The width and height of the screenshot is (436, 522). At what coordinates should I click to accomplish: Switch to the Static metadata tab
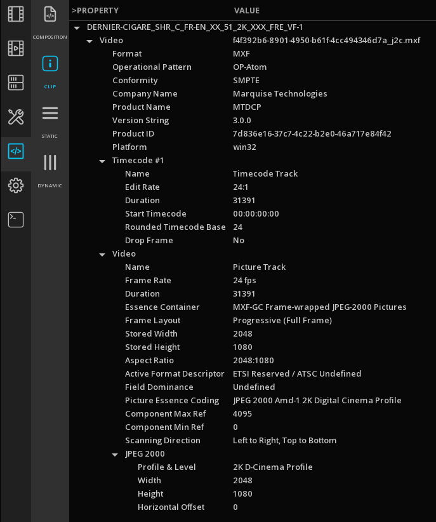pyautogui.click(x=50, y=121)
